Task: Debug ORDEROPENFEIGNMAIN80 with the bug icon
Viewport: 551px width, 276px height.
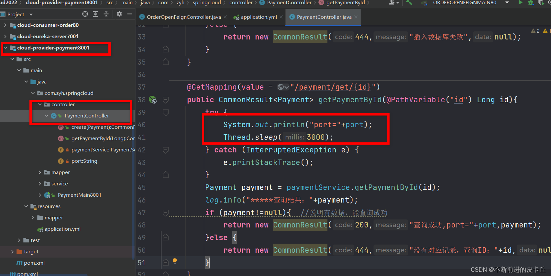Action: [531, 3]
